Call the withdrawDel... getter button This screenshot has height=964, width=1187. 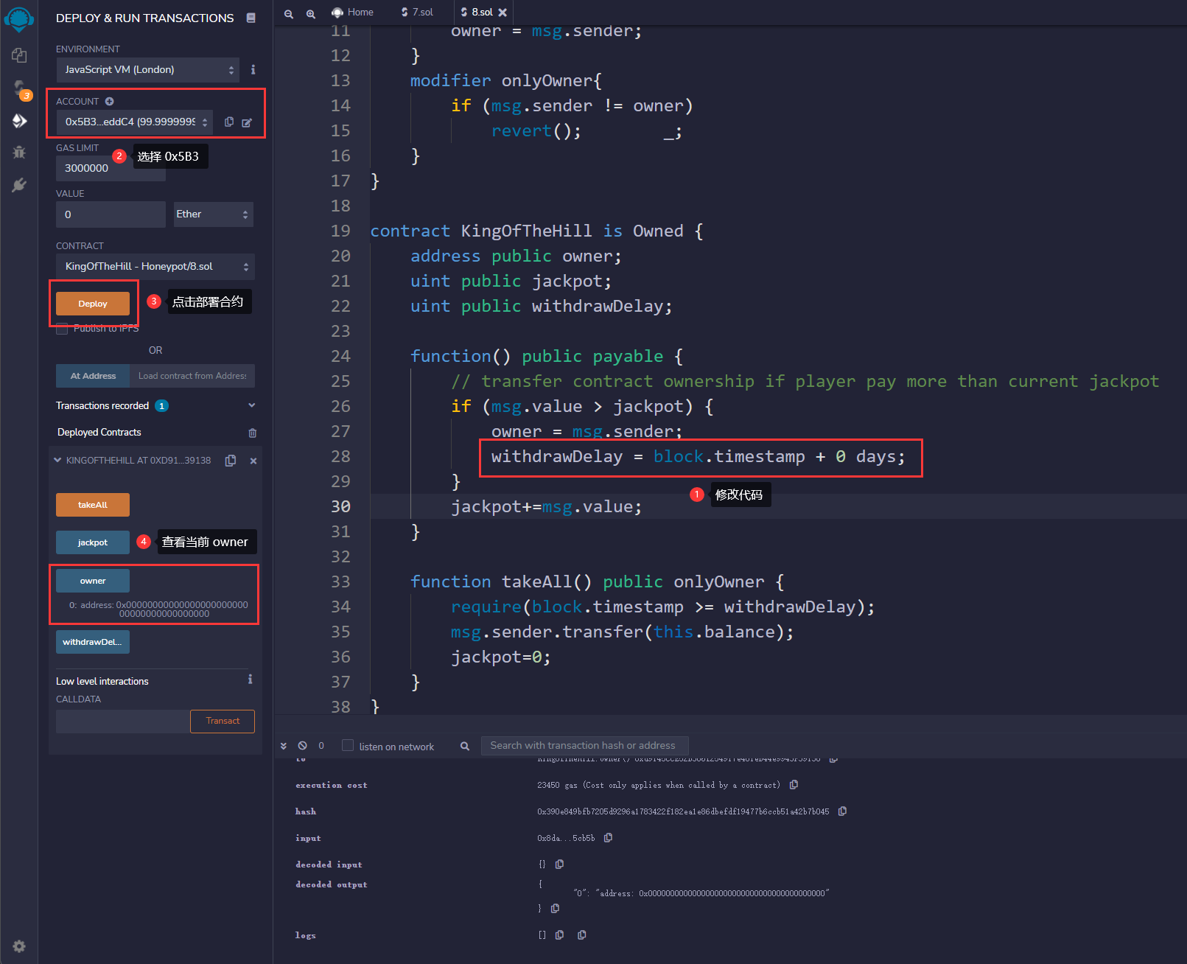point(93,642)
